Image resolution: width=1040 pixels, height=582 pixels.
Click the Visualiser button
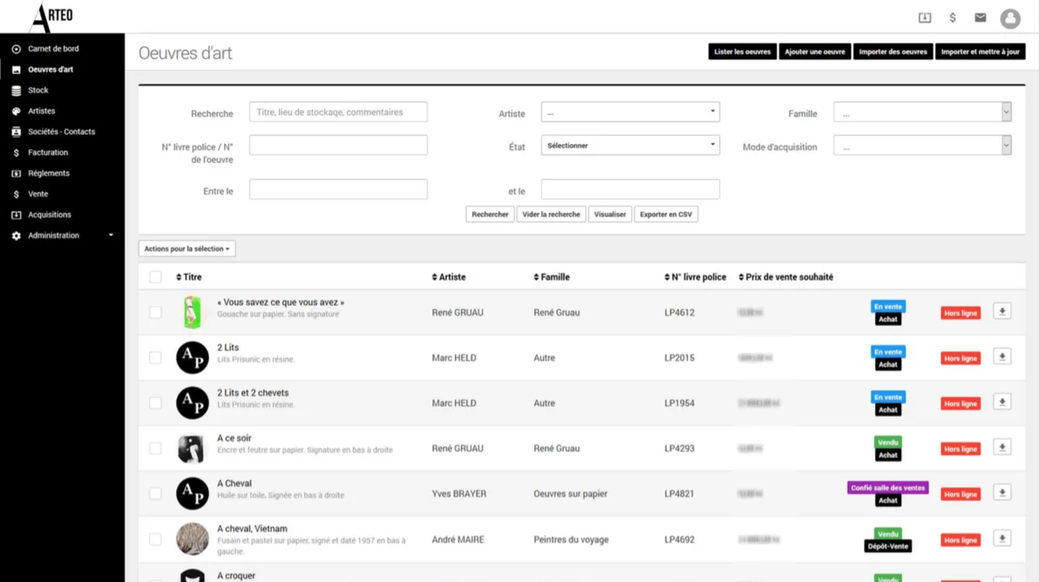610,215
